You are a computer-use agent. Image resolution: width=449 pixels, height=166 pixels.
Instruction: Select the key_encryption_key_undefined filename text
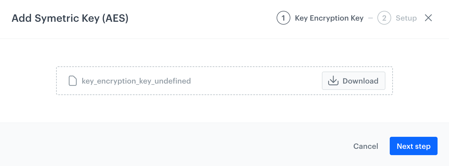[x=136, y=81]
